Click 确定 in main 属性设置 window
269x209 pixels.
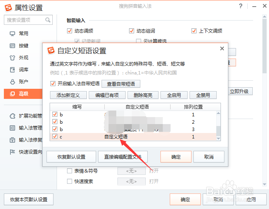point(185,199)
